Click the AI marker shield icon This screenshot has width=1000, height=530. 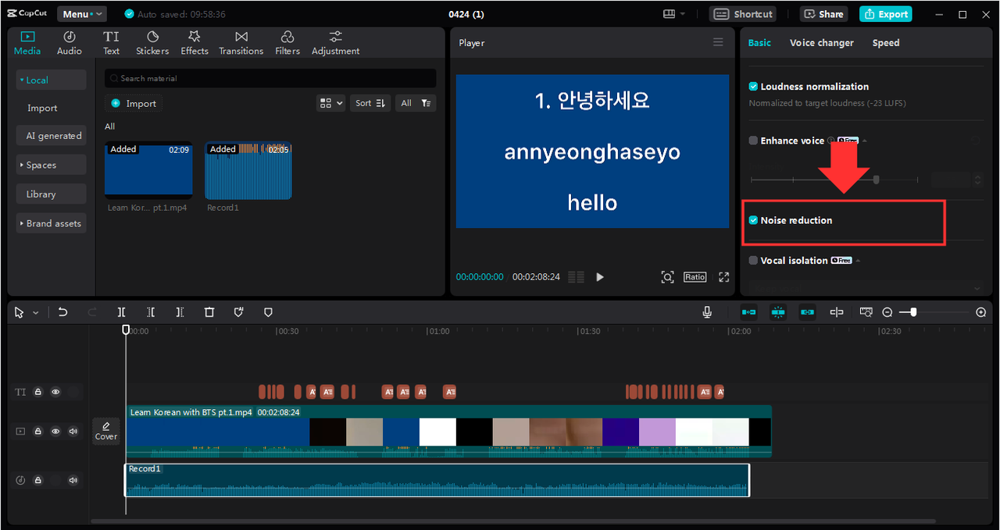[x=239, y=312]
